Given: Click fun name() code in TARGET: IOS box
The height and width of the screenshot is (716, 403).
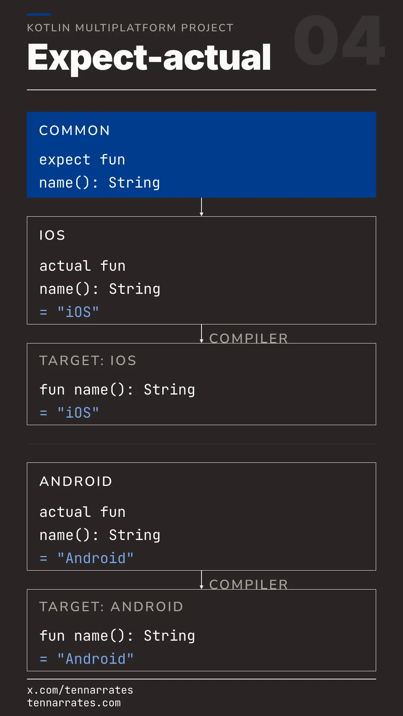Looking at the screenshot, I should click(117, 390).
